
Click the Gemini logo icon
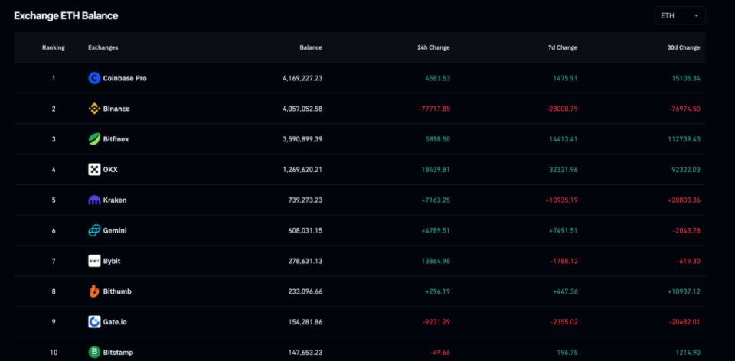(x=94, y=230)
